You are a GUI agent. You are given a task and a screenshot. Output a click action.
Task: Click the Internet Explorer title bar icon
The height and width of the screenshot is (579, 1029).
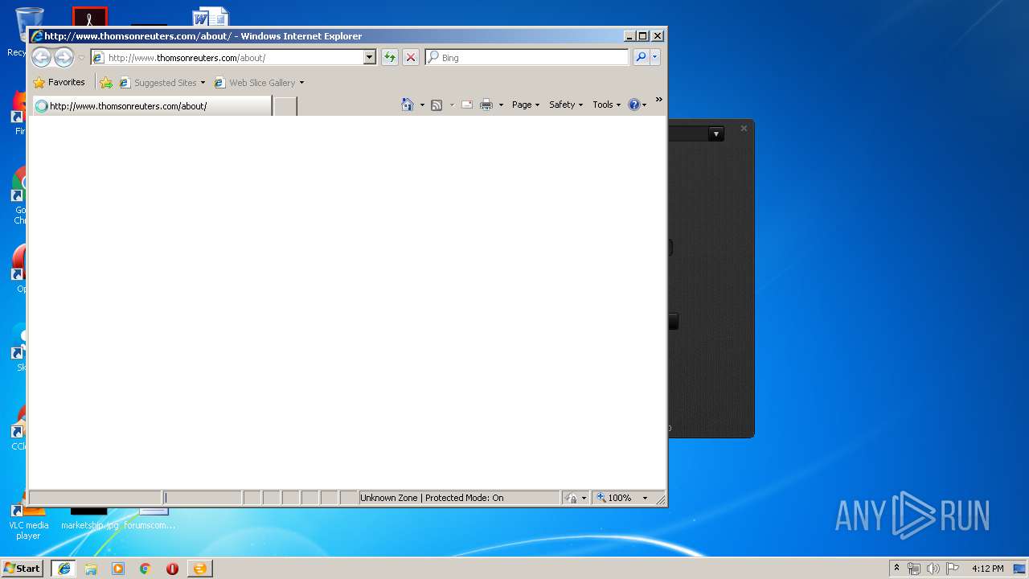point(36,35)
